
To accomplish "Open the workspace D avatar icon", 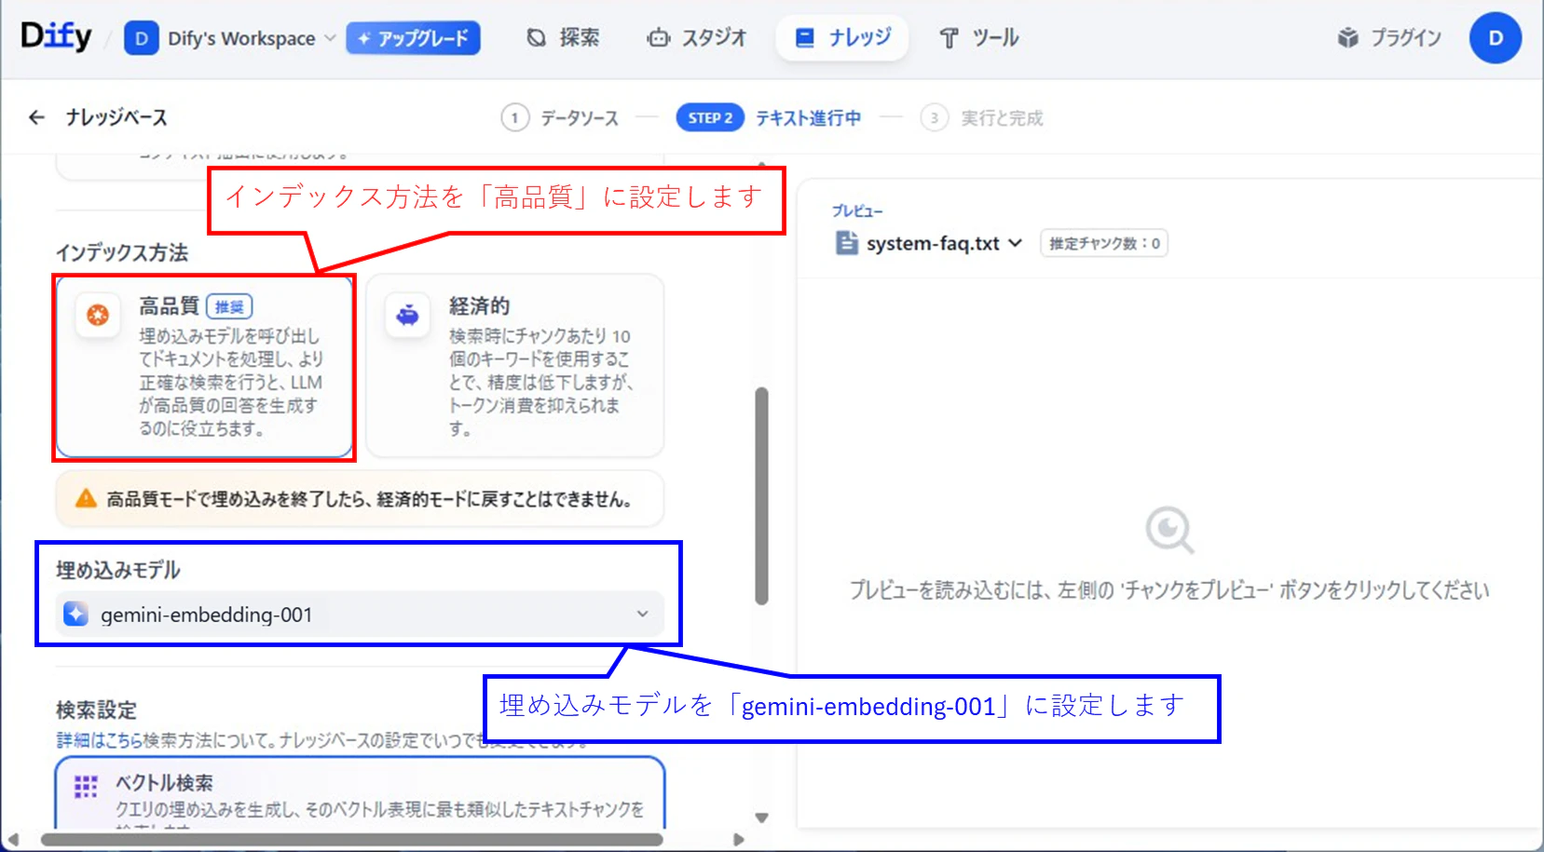I will [x=141, y=38].
